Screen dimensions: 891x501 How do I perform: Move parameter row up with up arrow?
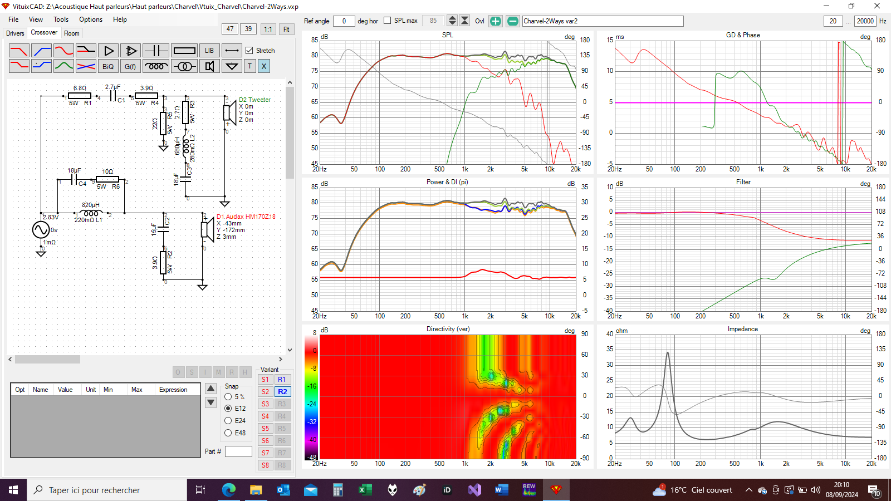click(211, 389)
